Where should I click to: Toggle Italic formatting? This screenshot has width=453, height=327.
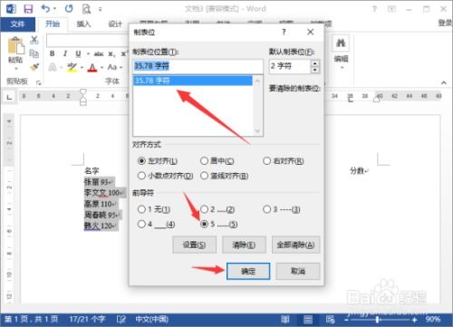pyautogui.click(x=65, y=53)
